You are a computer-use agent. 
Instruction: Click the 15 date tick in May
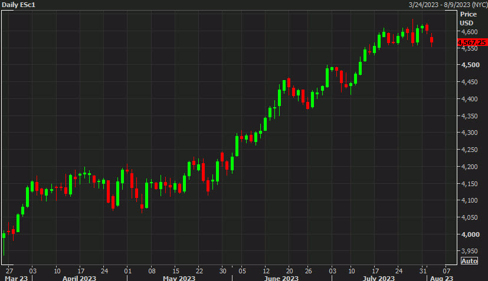pos(176,271)
